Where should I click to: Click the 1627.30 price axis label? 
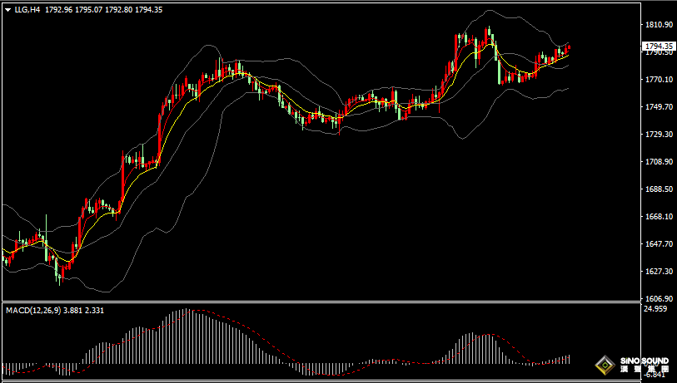pyautogui.click(x=658, y=272)
